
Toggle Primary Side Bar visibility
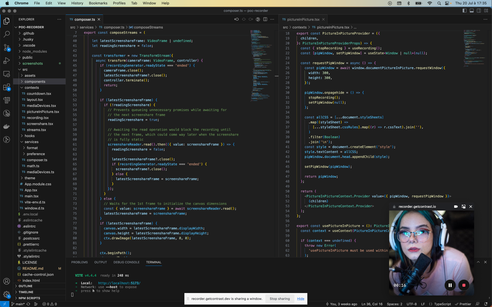click(x=465, y=11)
